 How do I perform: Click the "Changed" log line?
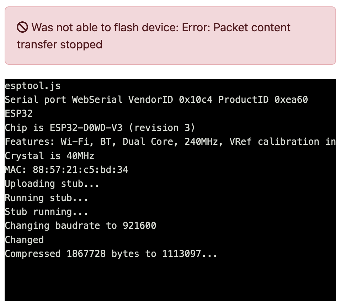click(x=24, y=240)
